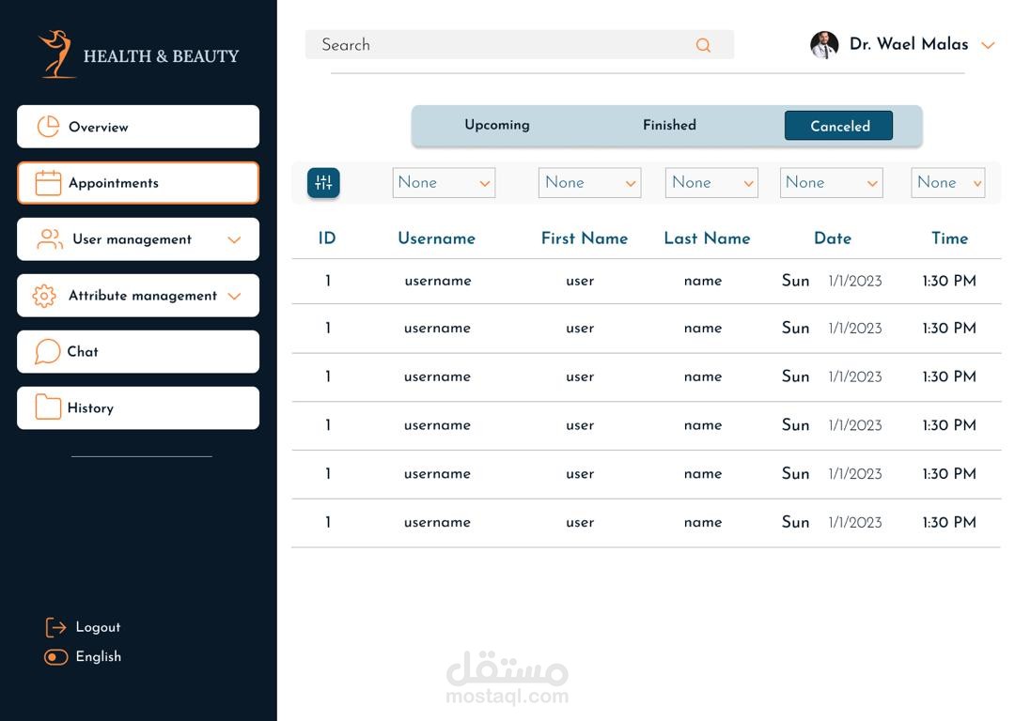The image size is (1015, 721).
Task: Sort by the Time column header
Action: (x=949, y=238)
